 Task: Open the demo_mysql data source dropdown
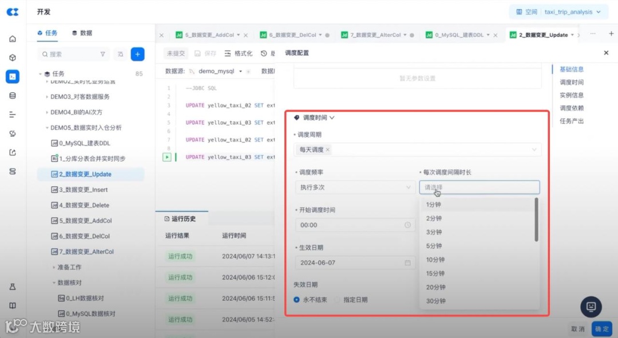[220, 71]
